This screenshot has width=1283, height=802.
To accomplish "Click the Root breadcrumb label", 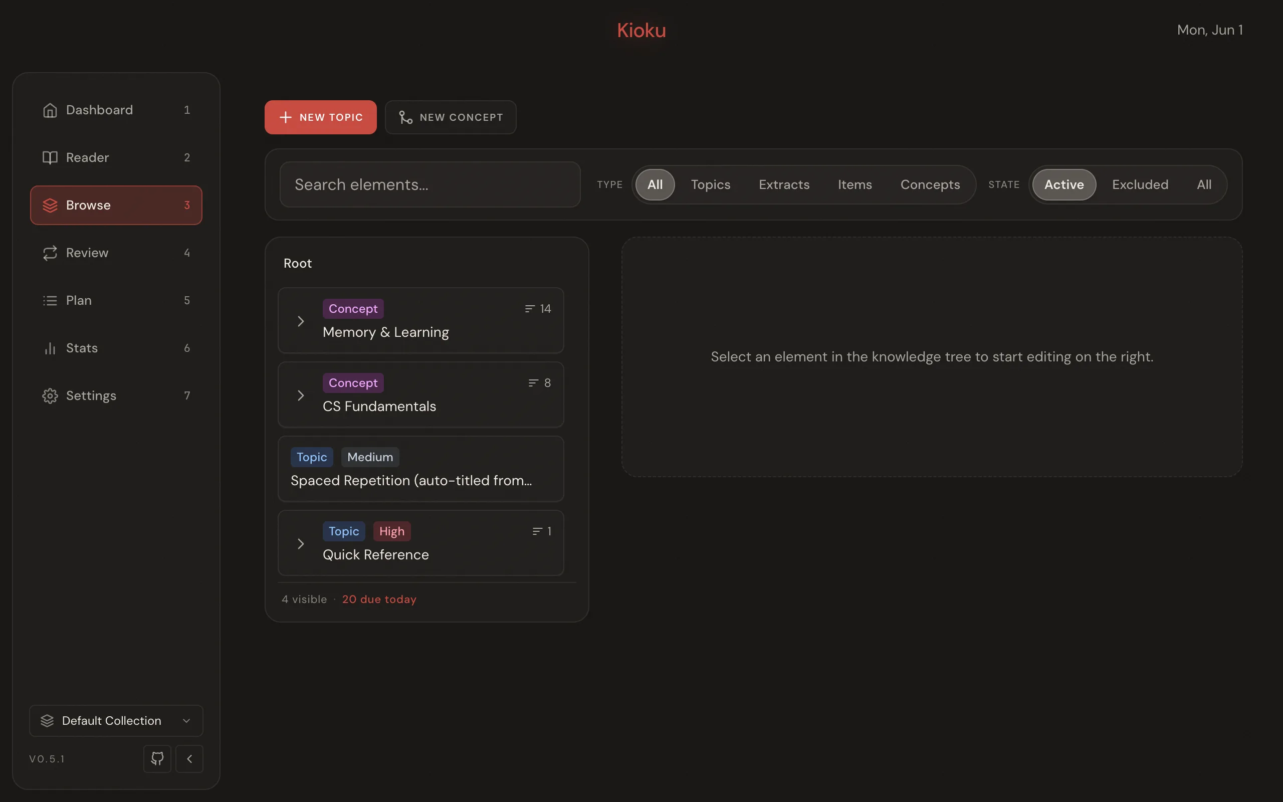I will pos(297,264).
